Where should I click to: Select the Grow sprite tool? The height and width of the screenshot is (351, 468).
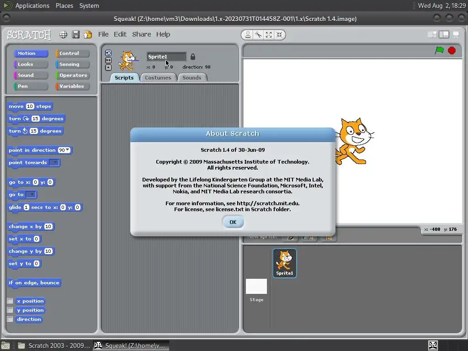[x=269, y=35]
